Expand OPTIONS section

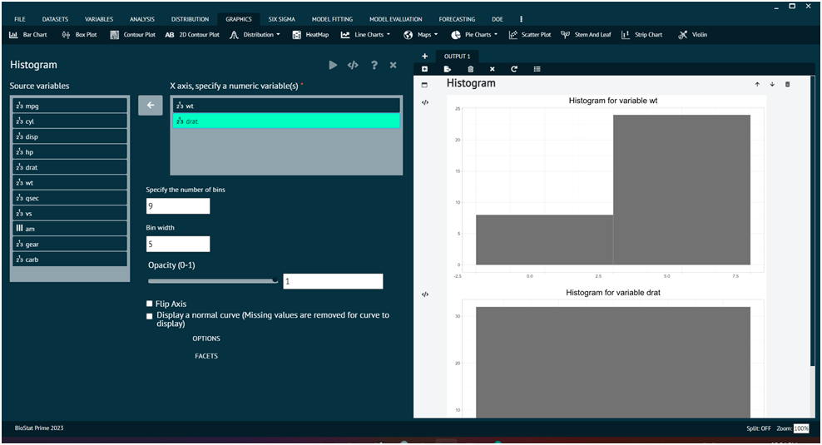tap(206, 339)
